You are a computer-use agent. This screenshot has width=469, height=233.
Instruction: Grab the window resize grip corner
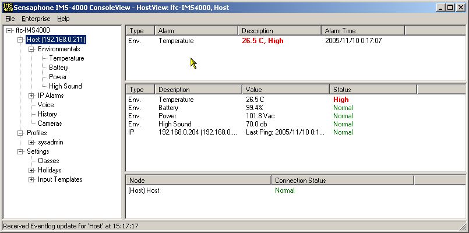click(x=462, y=227)
